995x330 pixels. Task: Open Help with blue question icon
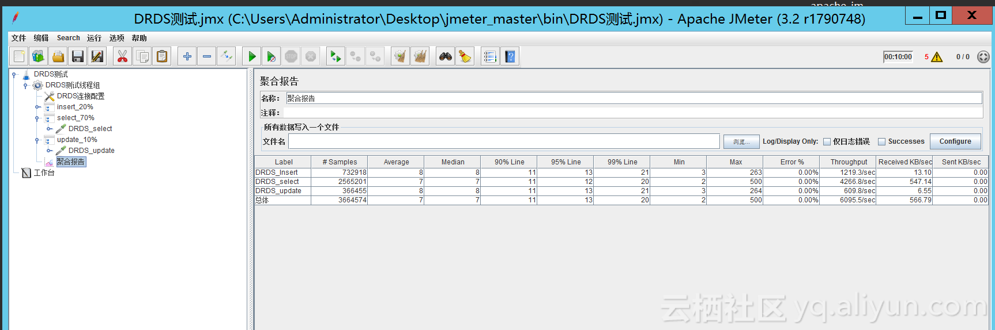pyautogui.click(x=510, y=56)
